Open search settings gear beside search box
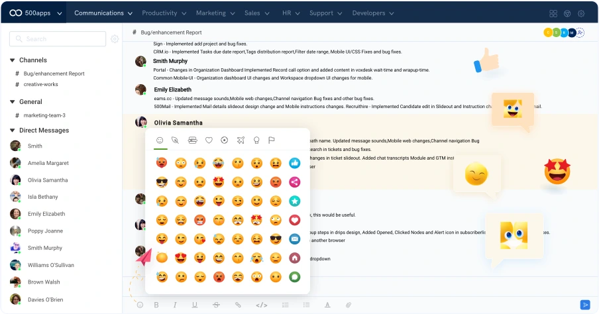Viewport: 599px width, 314px height. coord(115,39)
